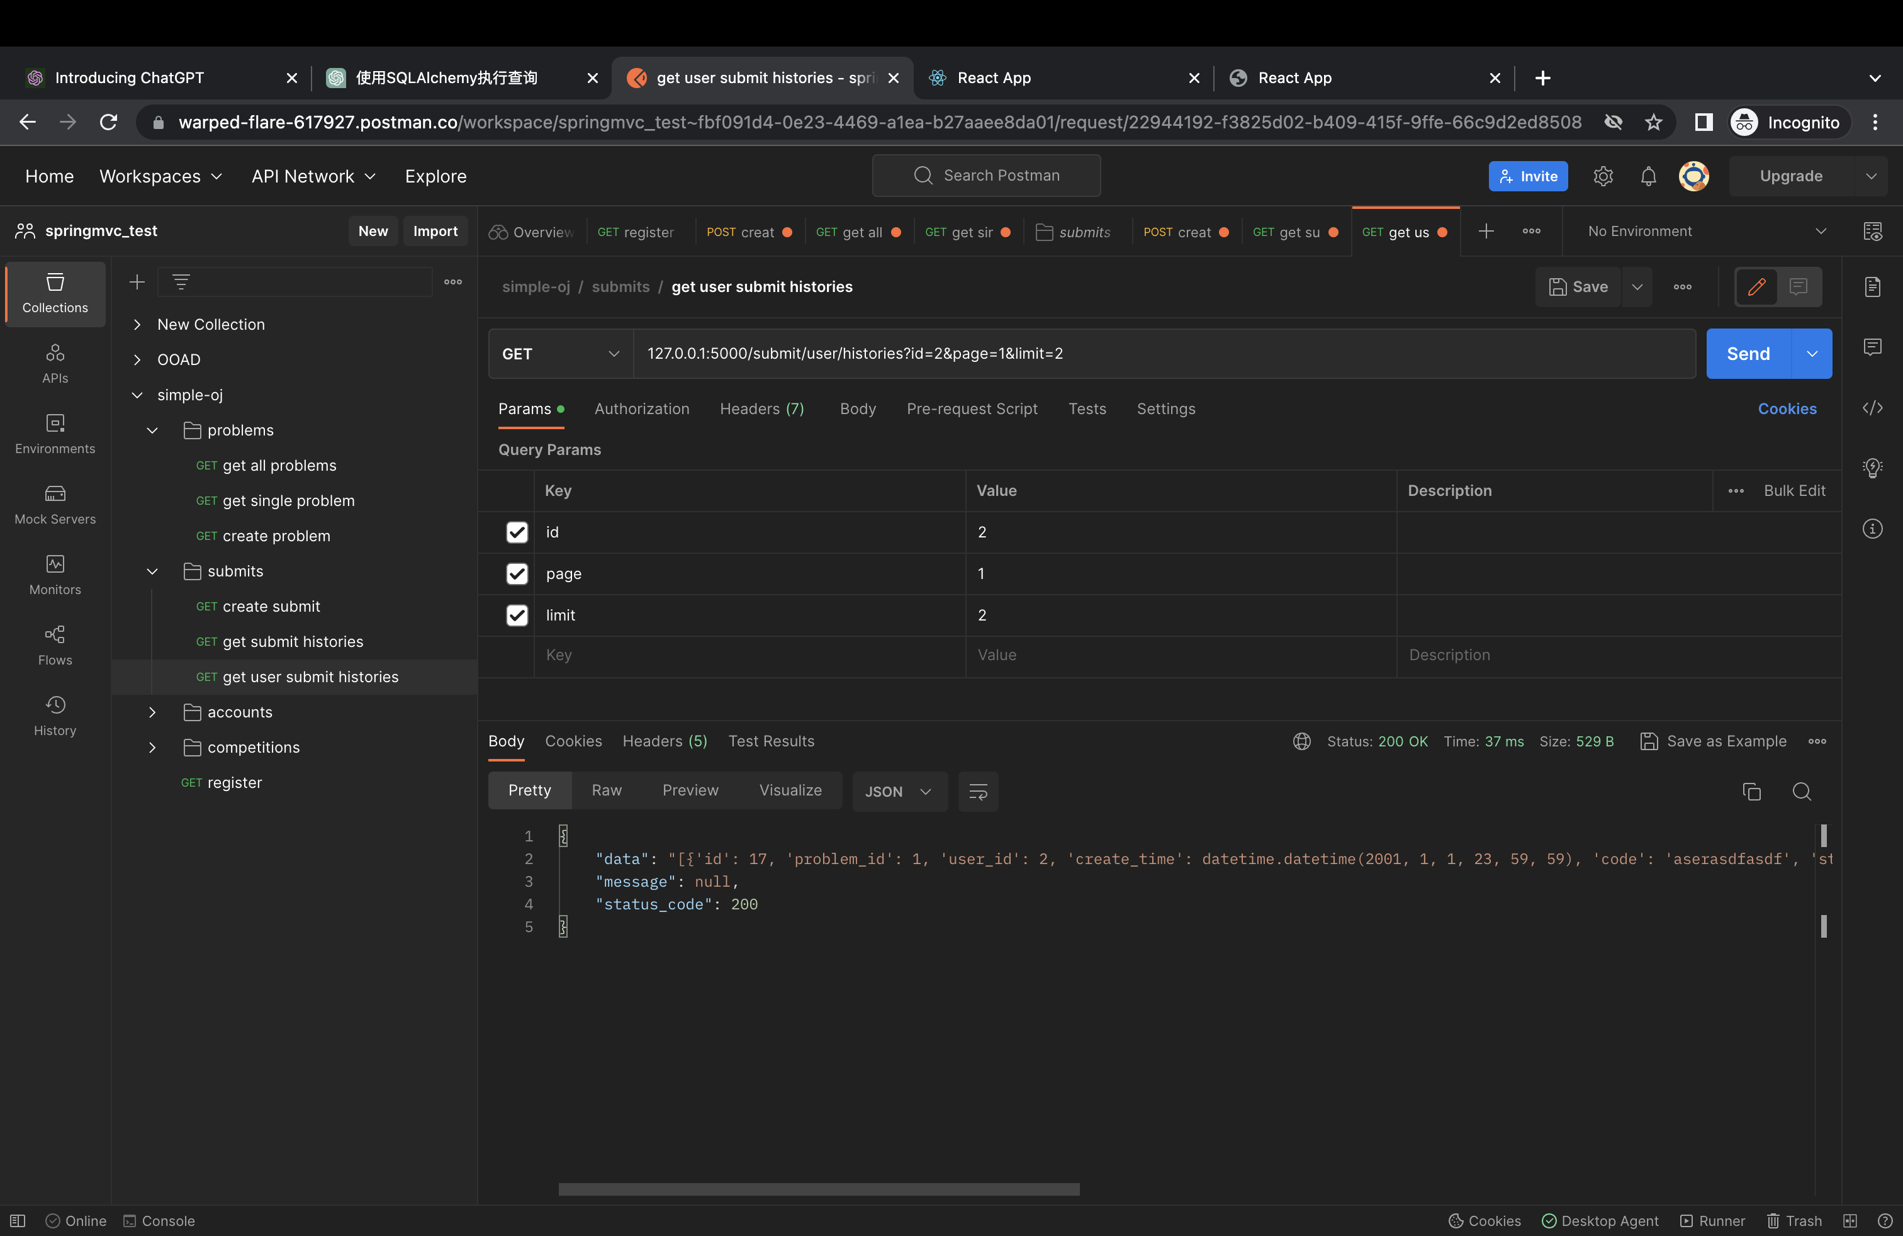Open the 'create submit' request
This screenshot has height=1236, width=1903.
tap(257, 607)
